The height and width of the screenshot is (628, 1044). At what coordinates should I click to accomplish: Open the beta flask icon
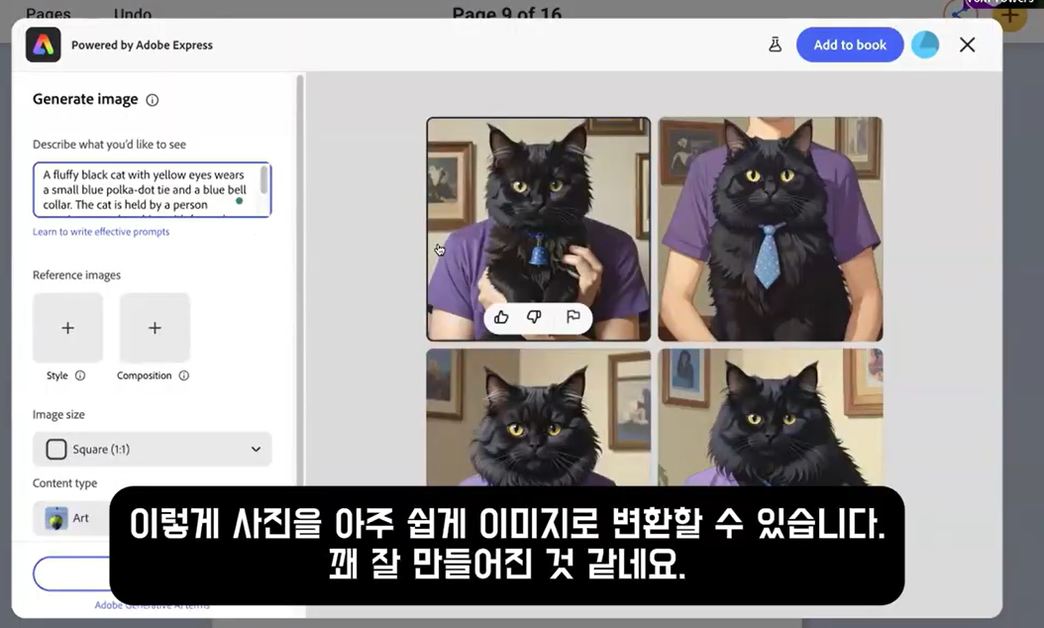(x=775, y=45)
